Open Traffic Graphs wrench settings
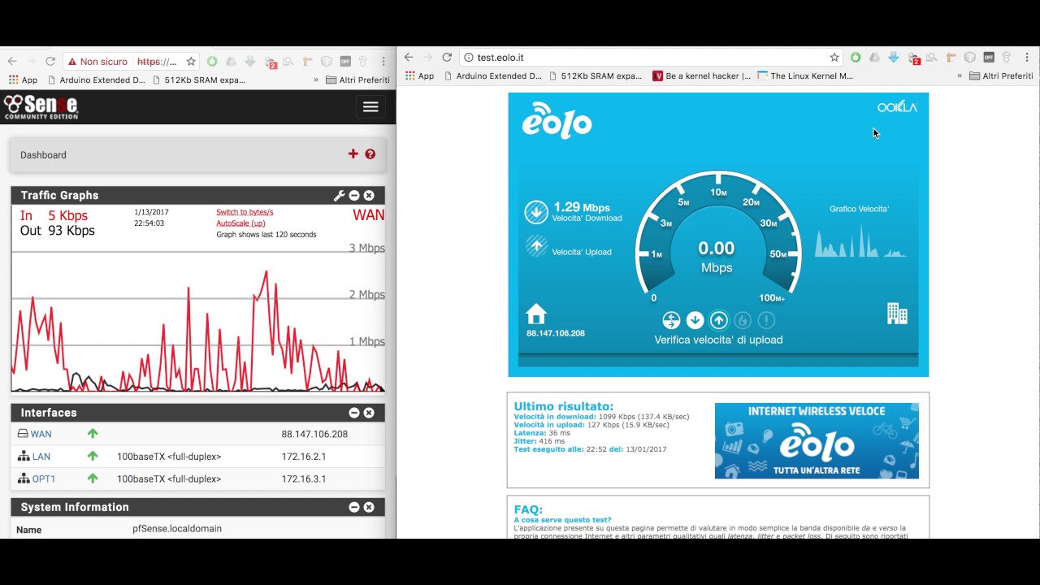 point(340,196)
